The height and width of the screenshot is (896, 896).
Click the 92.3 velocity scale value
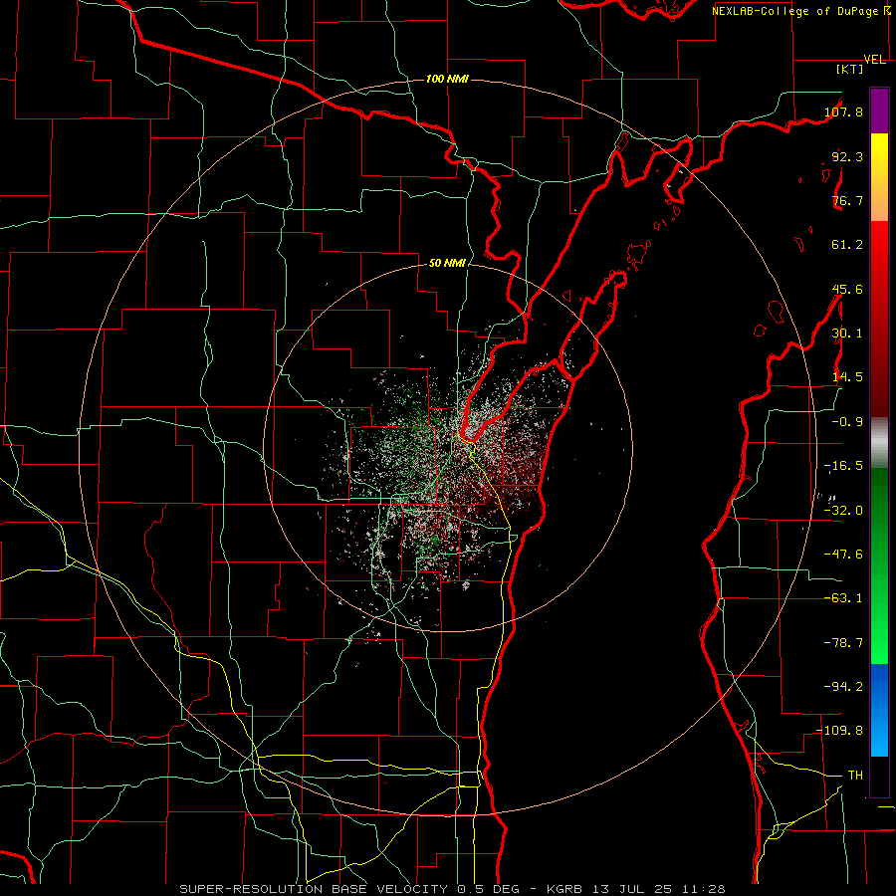tap(847, 156)
